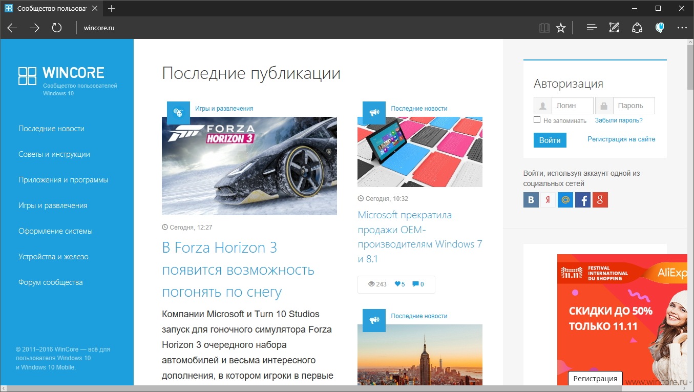This screenshot has width=694, height=392.
Task: Open Microsoft OEM sales article headline
Action: 420,237
